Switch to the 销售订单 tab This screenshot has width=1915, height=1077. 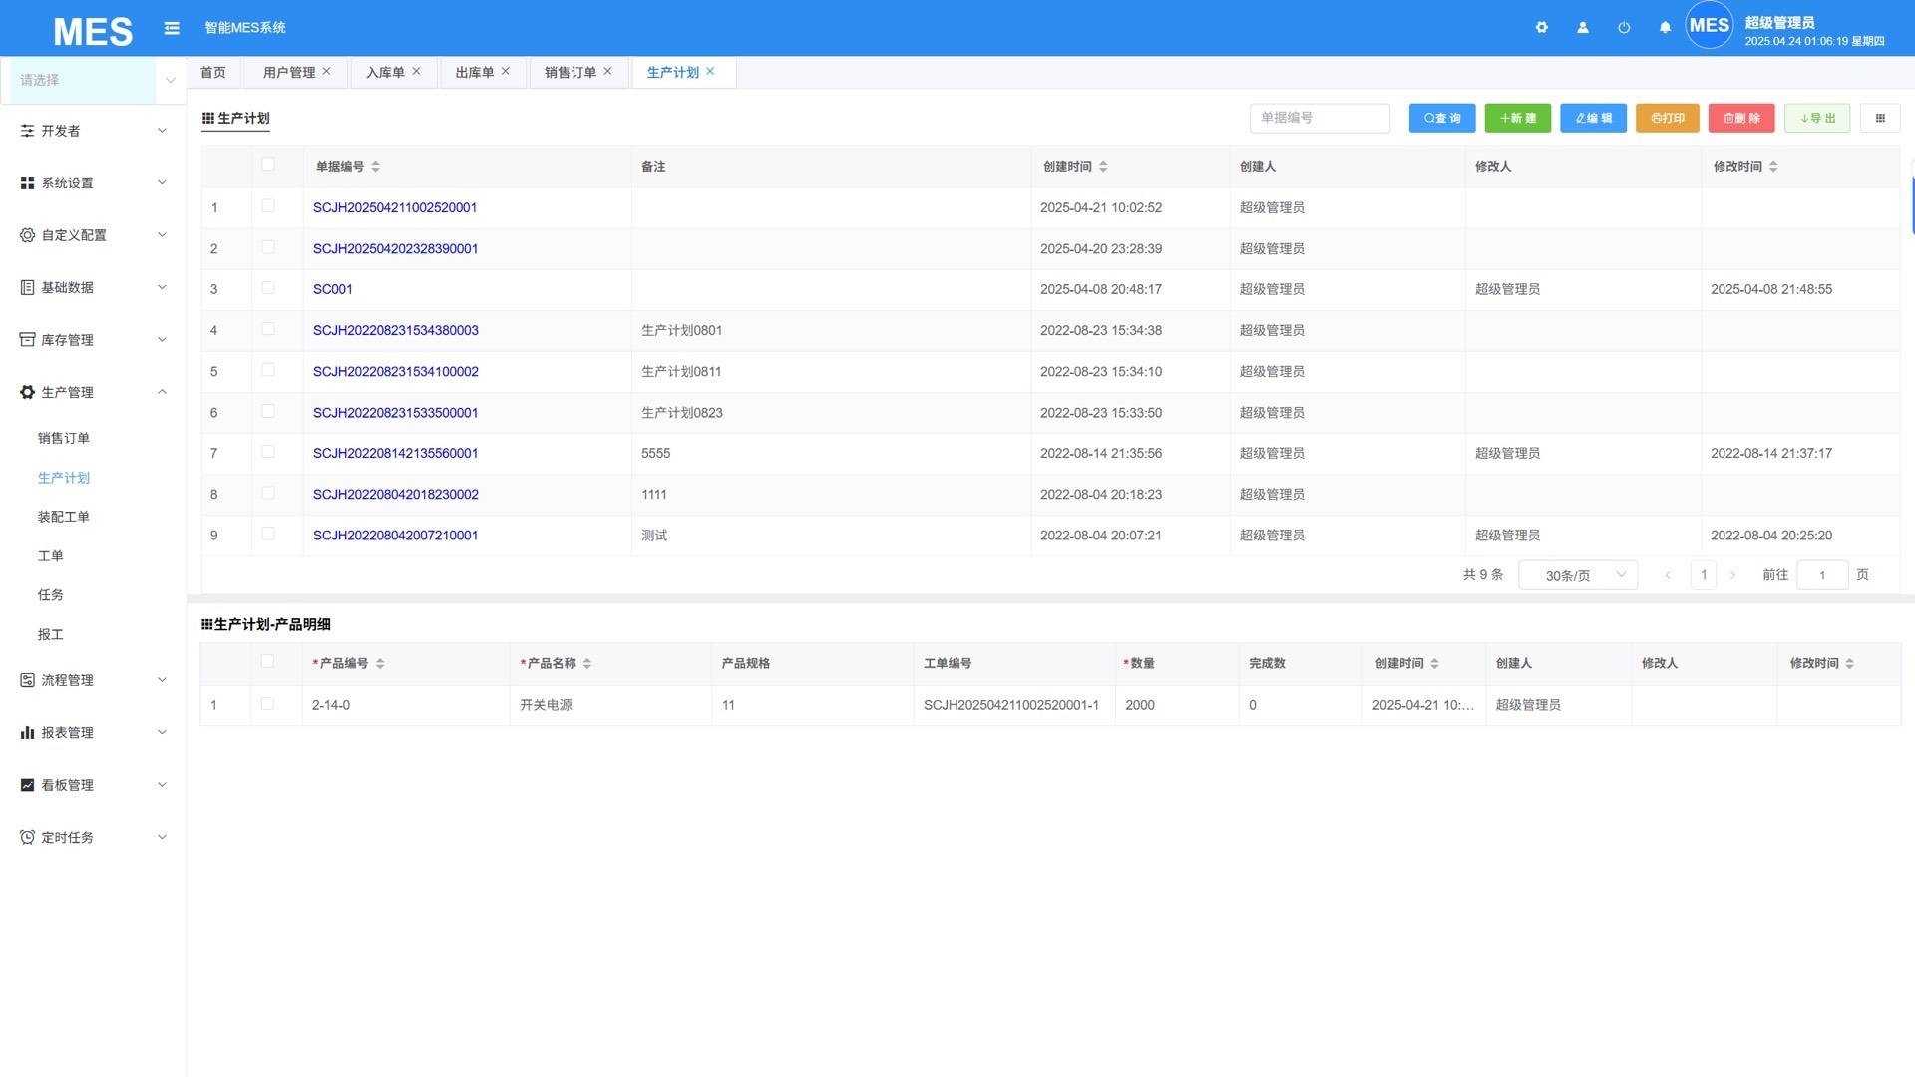[570, 72]
